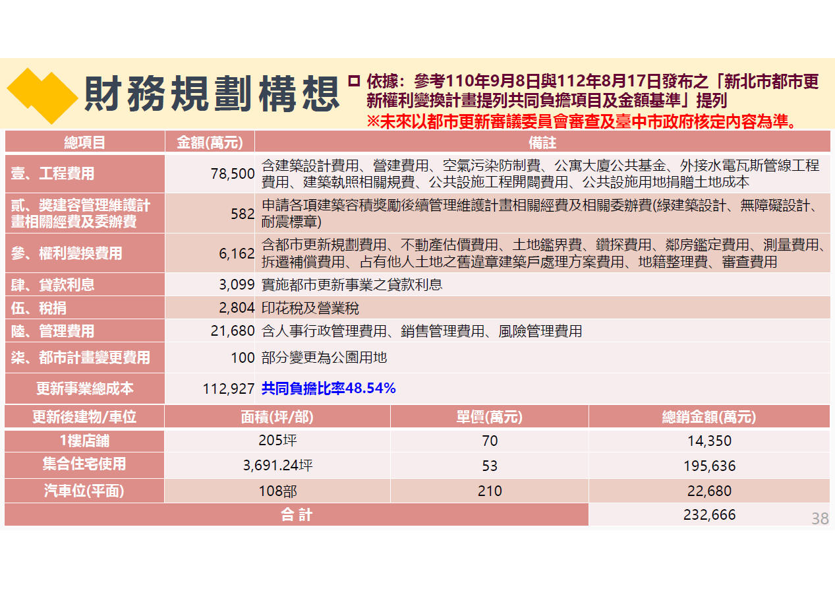Click the unit price 70
835x589 pixels.
point(490,441)
